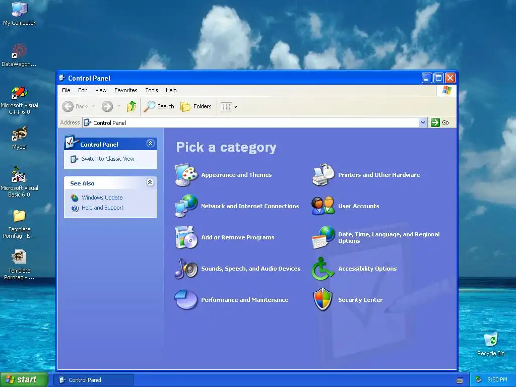Click the Control Panel title bar icon
The width and height of the screenshot is (516, 387).
click(62, 78)
